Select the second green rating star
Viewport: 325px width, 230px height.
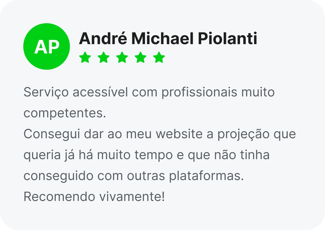tap(103, 57)
